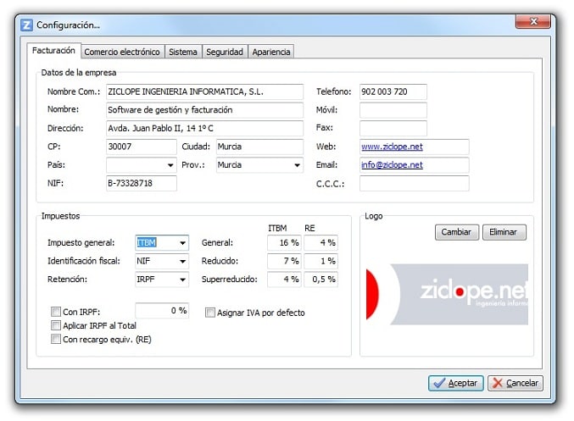
Task: Enable Asignar IVA por defecto
Action: 210,313
